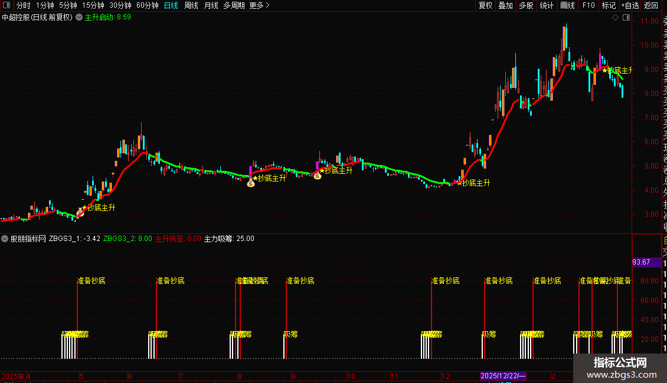Click the 主升将至: 0.00 label
This screenshot has height=383, width=667.
pyautogui.click(x=178, y=239)
